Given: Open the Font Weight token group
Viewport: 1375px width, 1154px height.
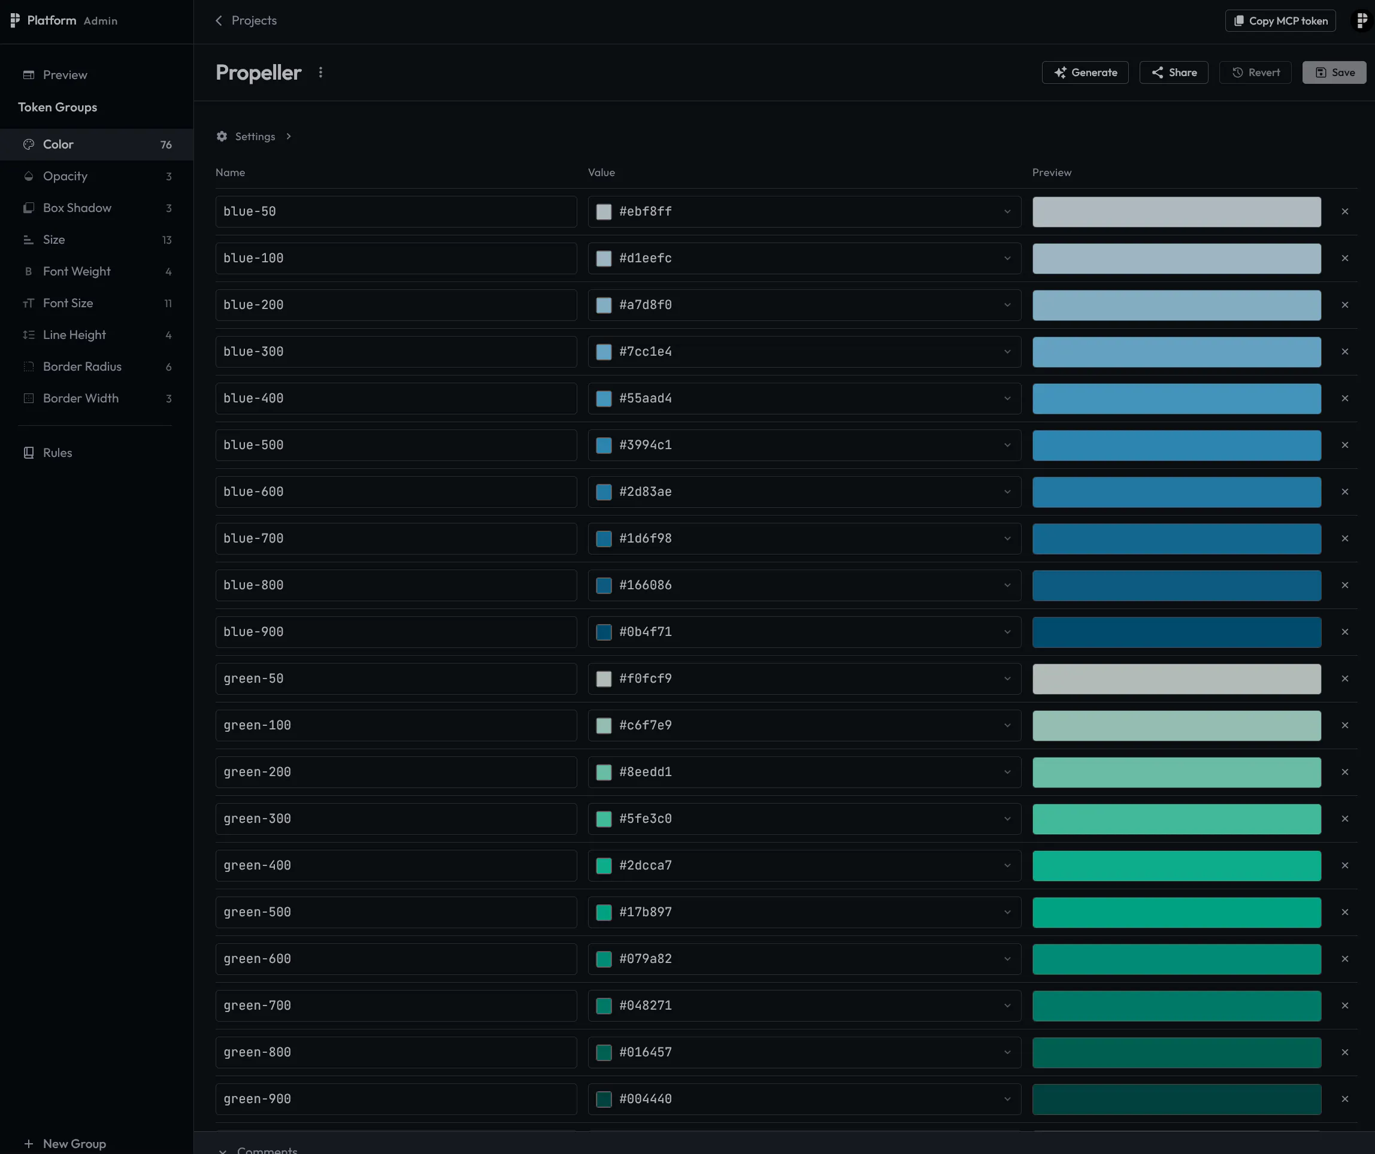Looking at the screenshot, I should pyautogui.click(x=97, y=271).
